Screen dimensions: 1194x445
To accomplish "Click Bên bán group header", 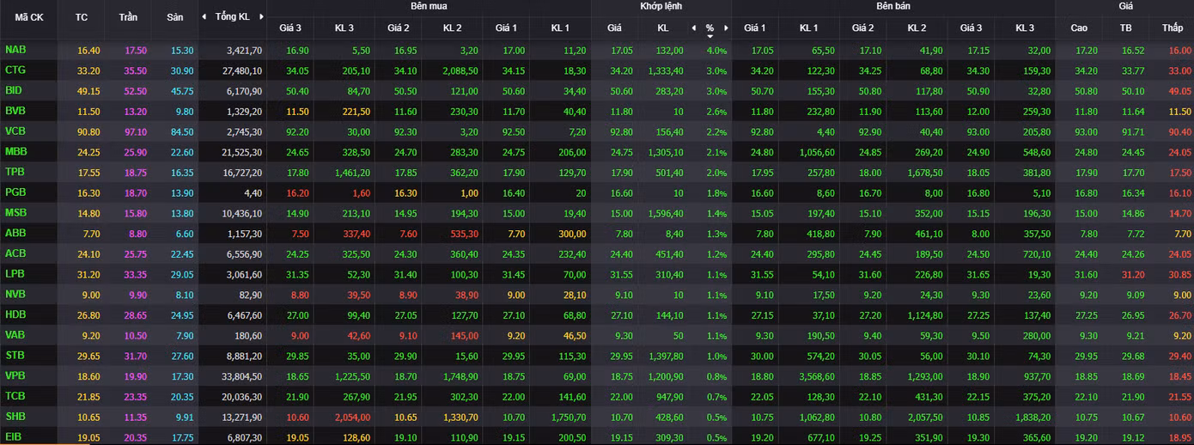I will (x=892, y=6).
